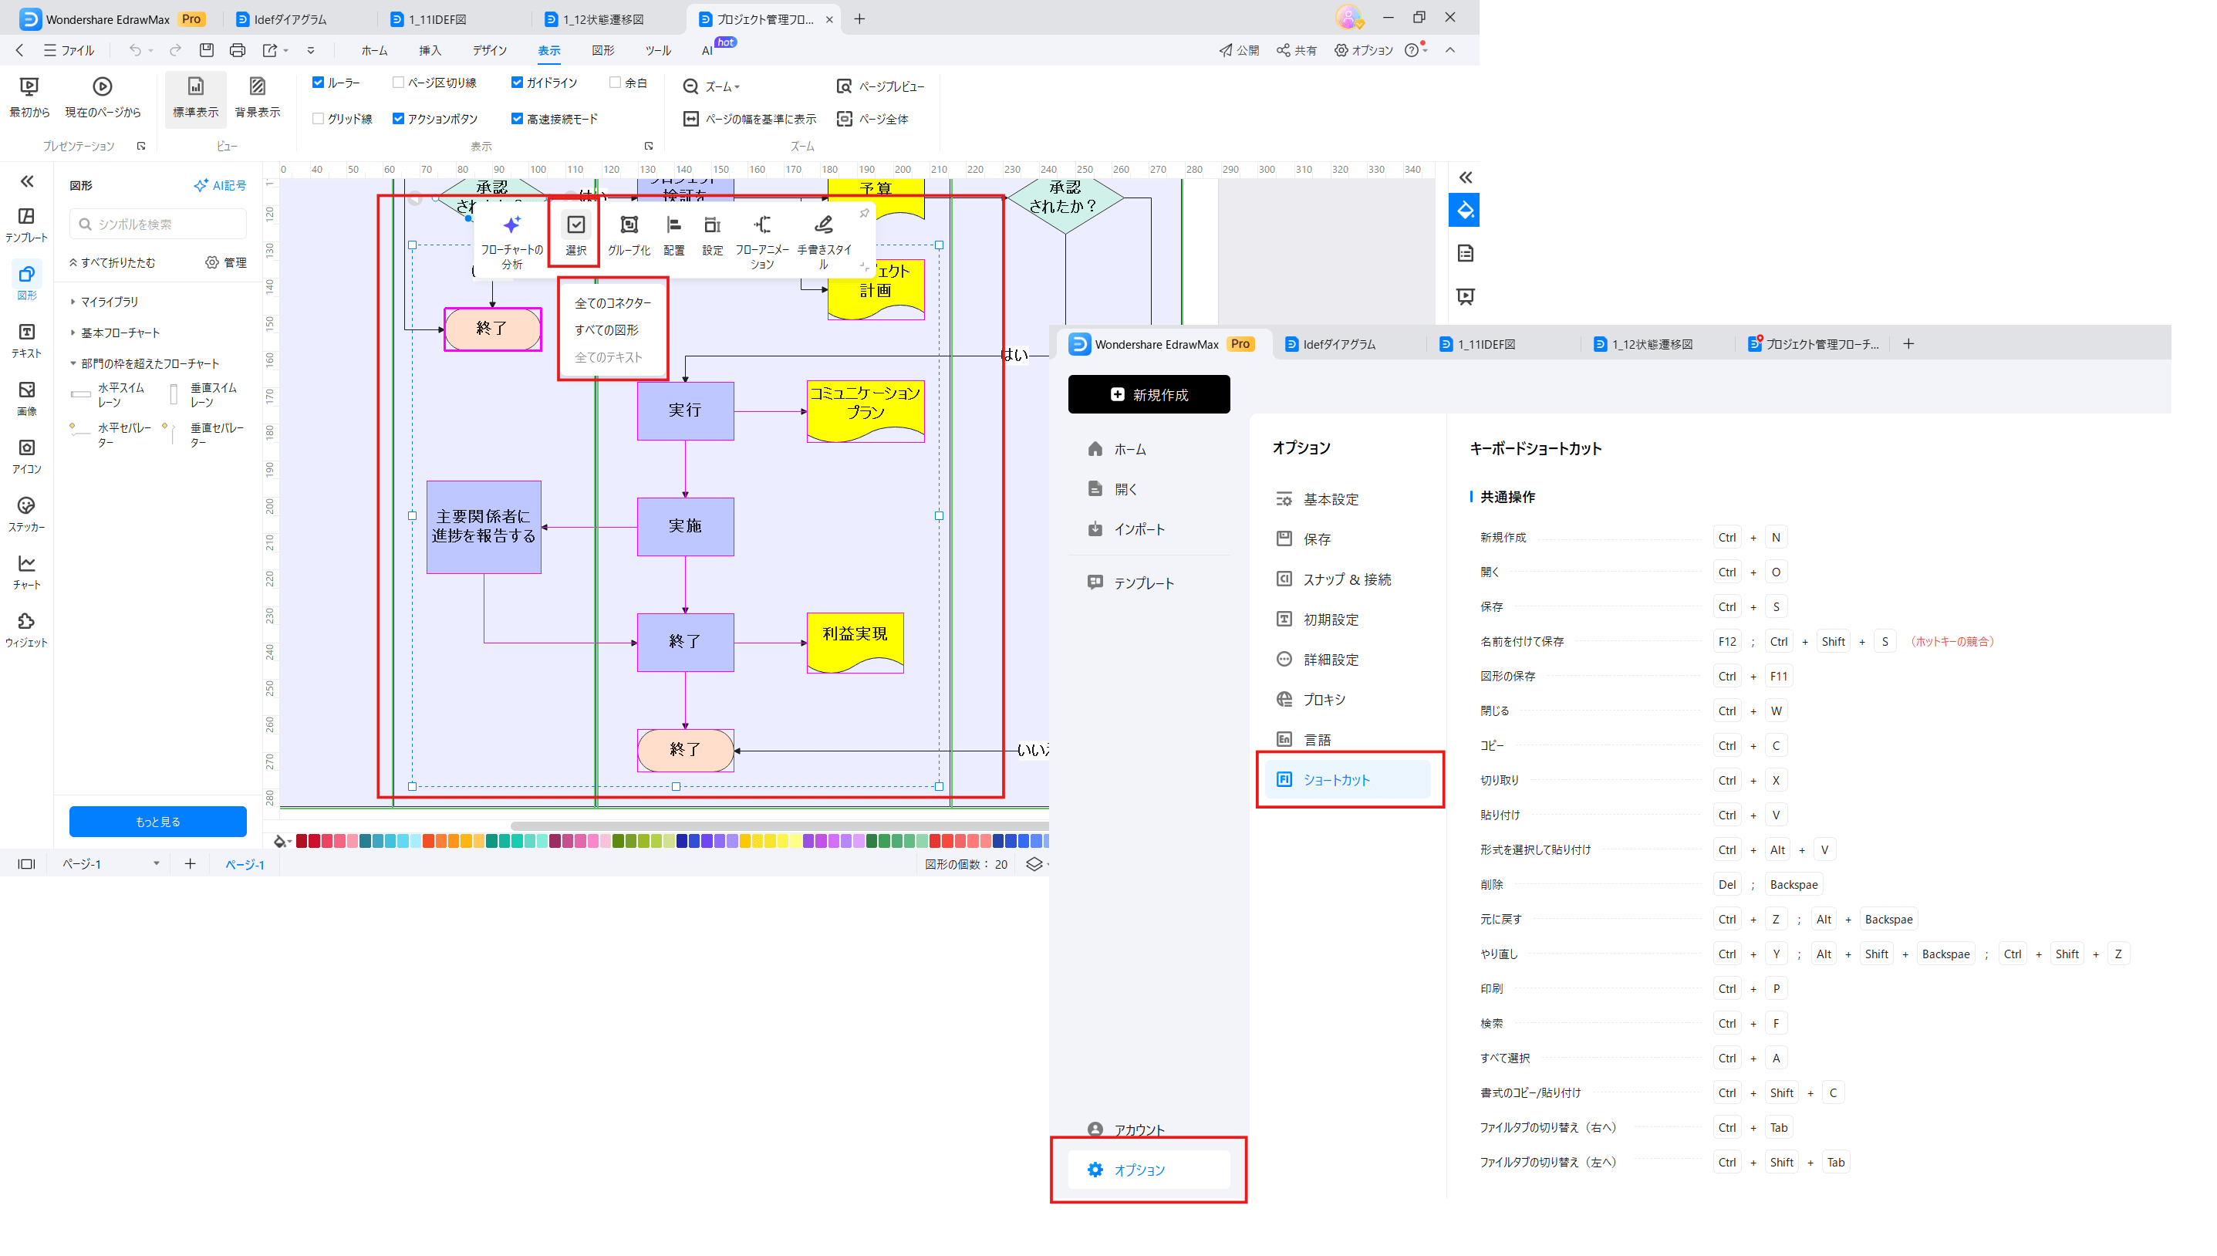Open the Design ribbon tab
The image size is (2217, 1256).
point(489,51)
